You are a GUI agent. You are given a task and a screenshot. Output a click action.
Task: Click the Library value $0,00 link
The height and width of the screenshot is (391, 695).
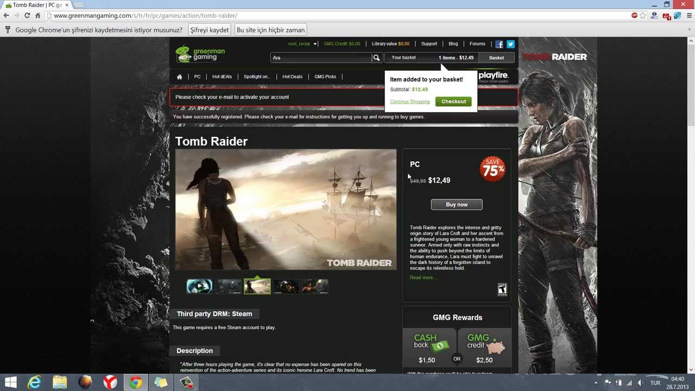click(390, 44)
